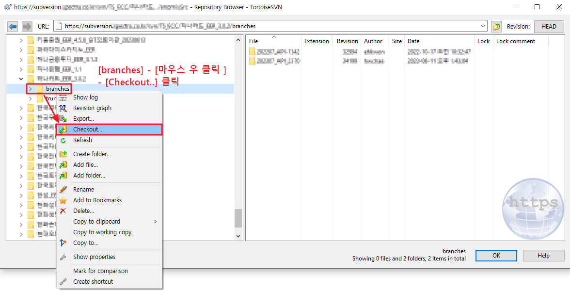Sort by File column header

click(274, 41)
